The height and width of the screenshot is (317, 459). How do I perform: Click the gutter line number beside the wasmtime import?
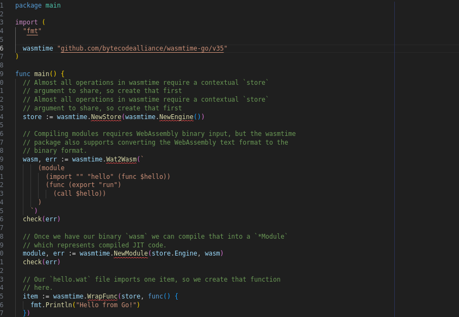(2, 48)
